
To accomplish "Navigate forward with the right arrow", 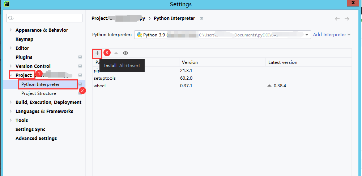I will pyautogui.click(x=347, y=19).
